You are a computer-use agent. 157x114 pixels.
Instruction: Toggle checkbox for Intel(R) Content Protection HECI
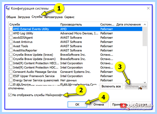tap(11, 63)
